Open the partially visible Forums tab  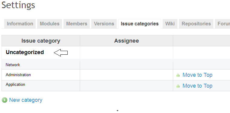pyautogui.click(x=222, y=24)
